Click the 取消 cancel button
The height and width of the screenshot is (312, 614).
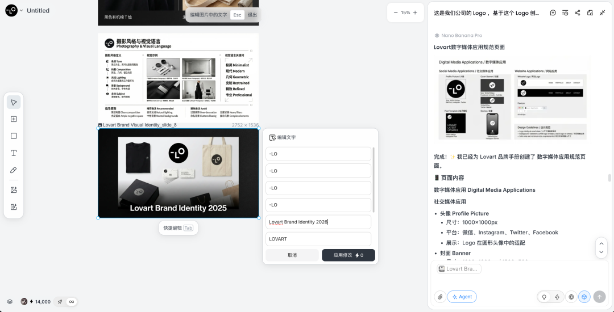click(x=292, y=255)
